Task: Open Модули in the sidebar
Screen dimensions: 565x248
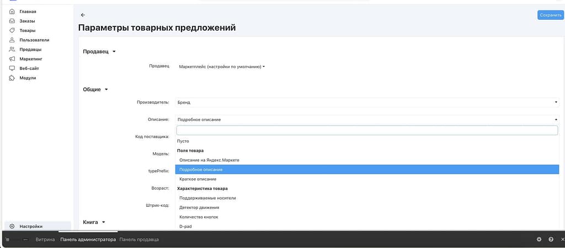Action: 28,78
